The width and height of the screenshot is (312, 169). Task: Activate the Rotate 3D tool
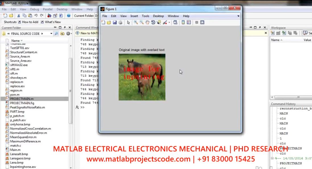[x=153, y=22]
